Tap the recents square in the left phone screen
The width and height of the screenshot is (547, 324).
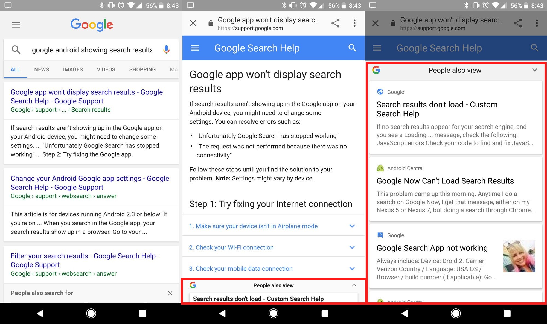(x=142, y=313)
